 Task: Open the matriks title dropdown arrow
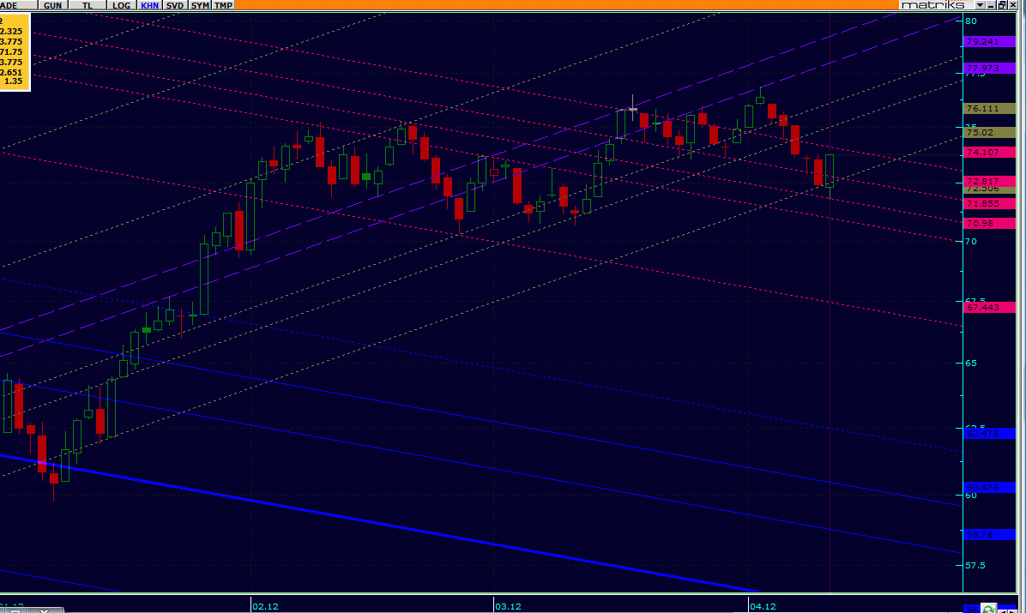[x=980, y=5]
